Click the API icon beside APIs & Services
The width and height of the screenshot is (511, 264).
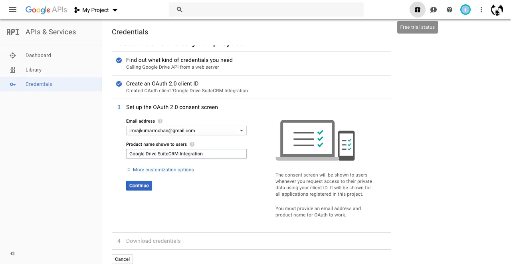13,32
